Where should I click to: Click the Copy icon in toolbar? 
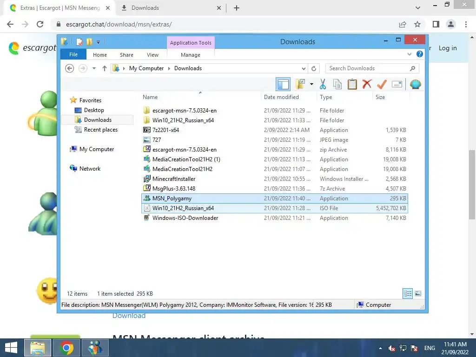tap(337, 85)
